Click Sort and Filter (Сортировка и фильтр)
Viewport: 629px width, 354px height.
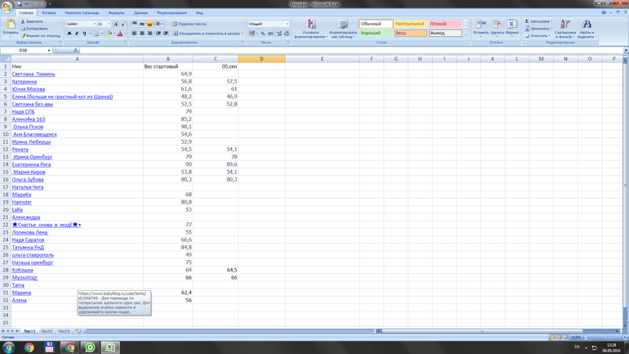pyautogui.click(x=564, y=29)
